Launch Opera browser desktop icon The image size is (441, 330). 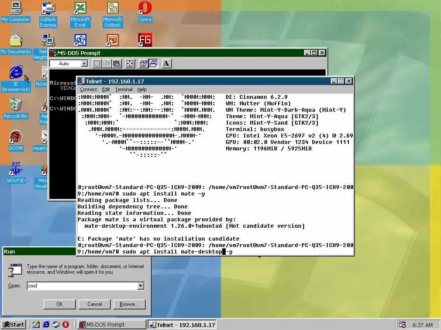click(145, 12)
